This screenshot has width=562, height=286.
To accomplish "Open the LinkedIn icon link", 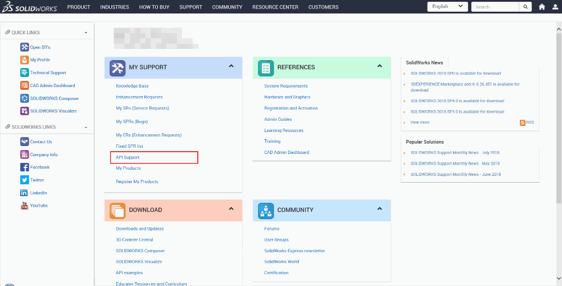I will 24,193.
